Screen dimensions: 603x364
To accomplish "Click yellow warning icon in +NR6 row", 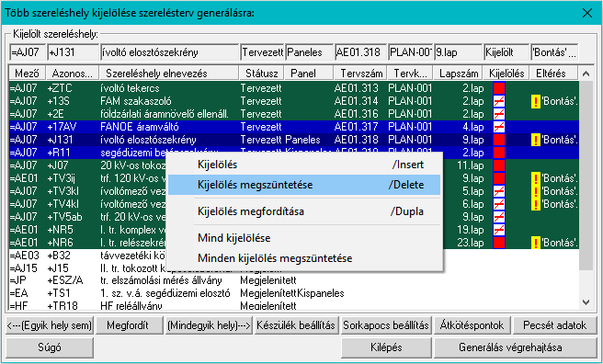I will (x=536, y=243).
